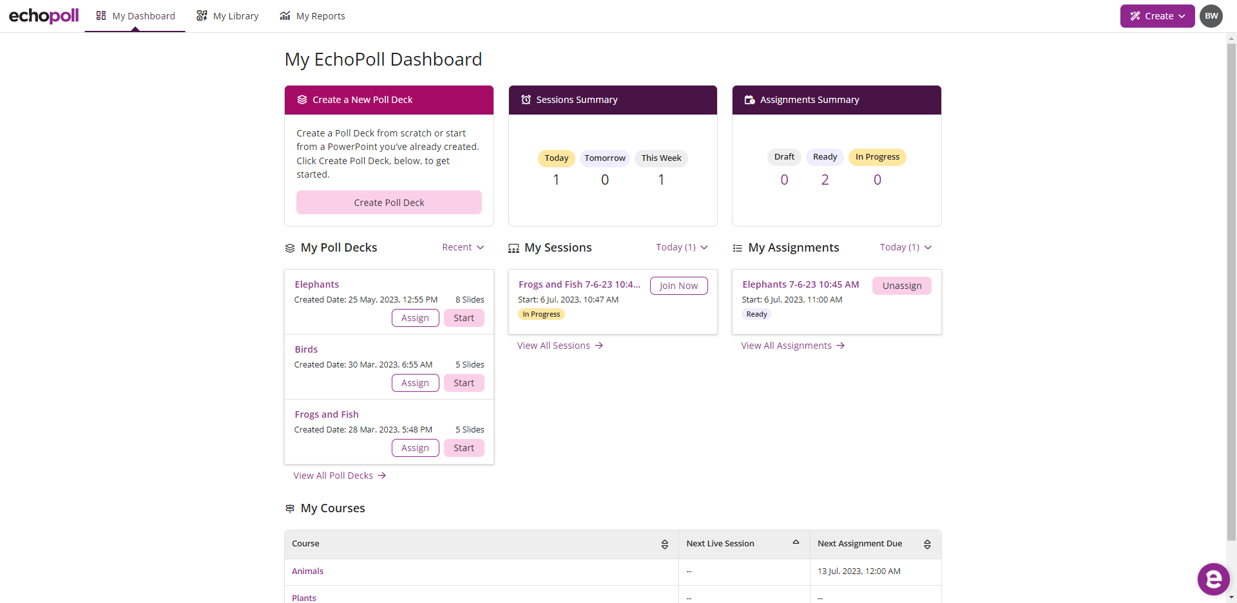
Task: Click arrow beside View All Poll Decks
Action: coord(382,476)
